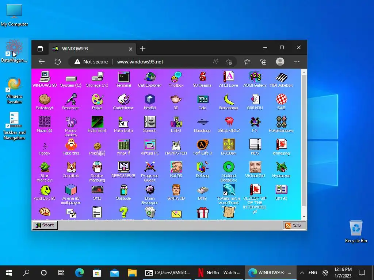374x280 pixels.
Task: Open Netflix from the Windows taskbar
Action: click(220, 273)
